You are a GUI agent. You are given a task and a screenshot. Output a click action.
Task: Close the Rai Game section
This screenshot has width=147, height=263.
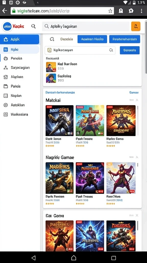tap(137, 215)
